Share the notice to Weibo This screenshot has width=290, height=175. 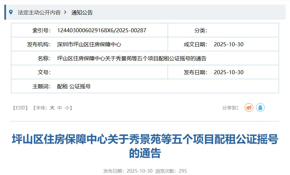tap(249, 107)
